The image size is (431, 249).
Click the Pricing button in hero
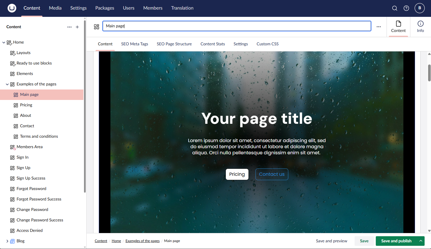pyautogui.click(x=237, y=174)
